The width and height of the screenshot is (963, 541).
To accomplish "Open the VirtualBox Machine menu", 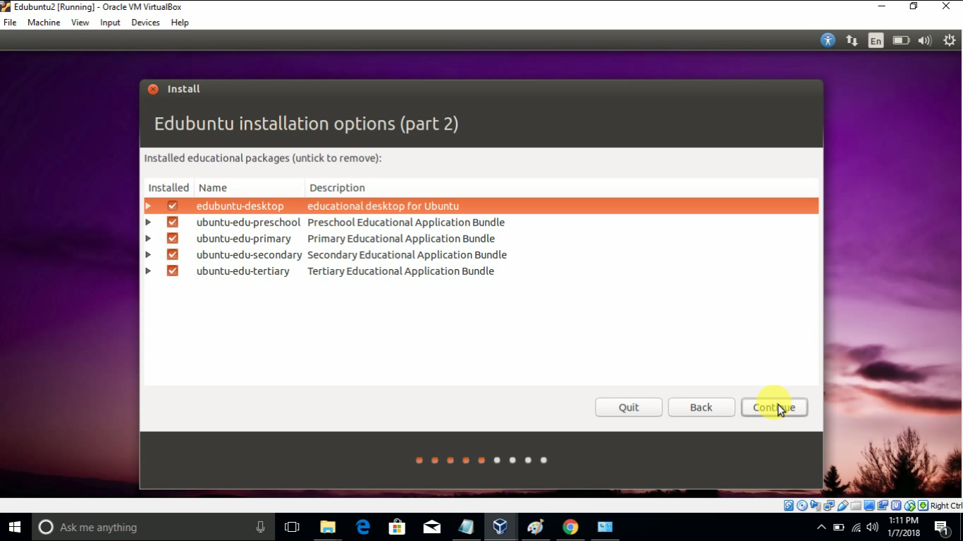I will (44, 23).
